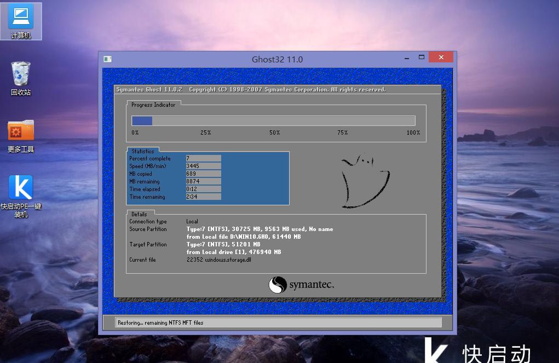
Task: Click the Connection type value Local
Action: (192, 221)
